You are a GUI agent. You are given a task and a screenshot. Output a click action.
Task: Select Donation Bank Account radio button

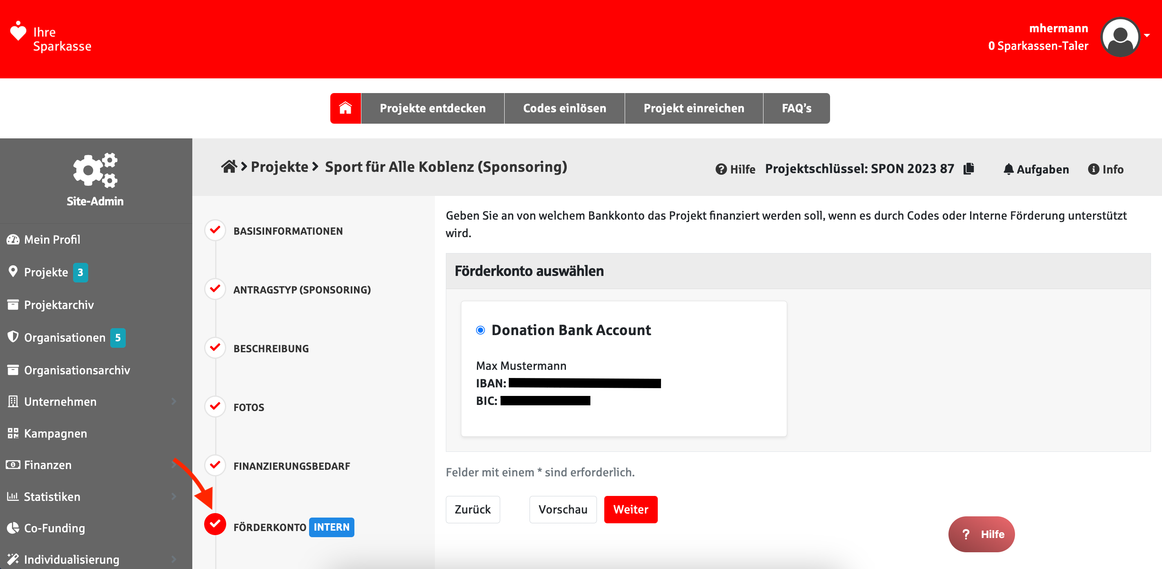(x=481, y=330)
